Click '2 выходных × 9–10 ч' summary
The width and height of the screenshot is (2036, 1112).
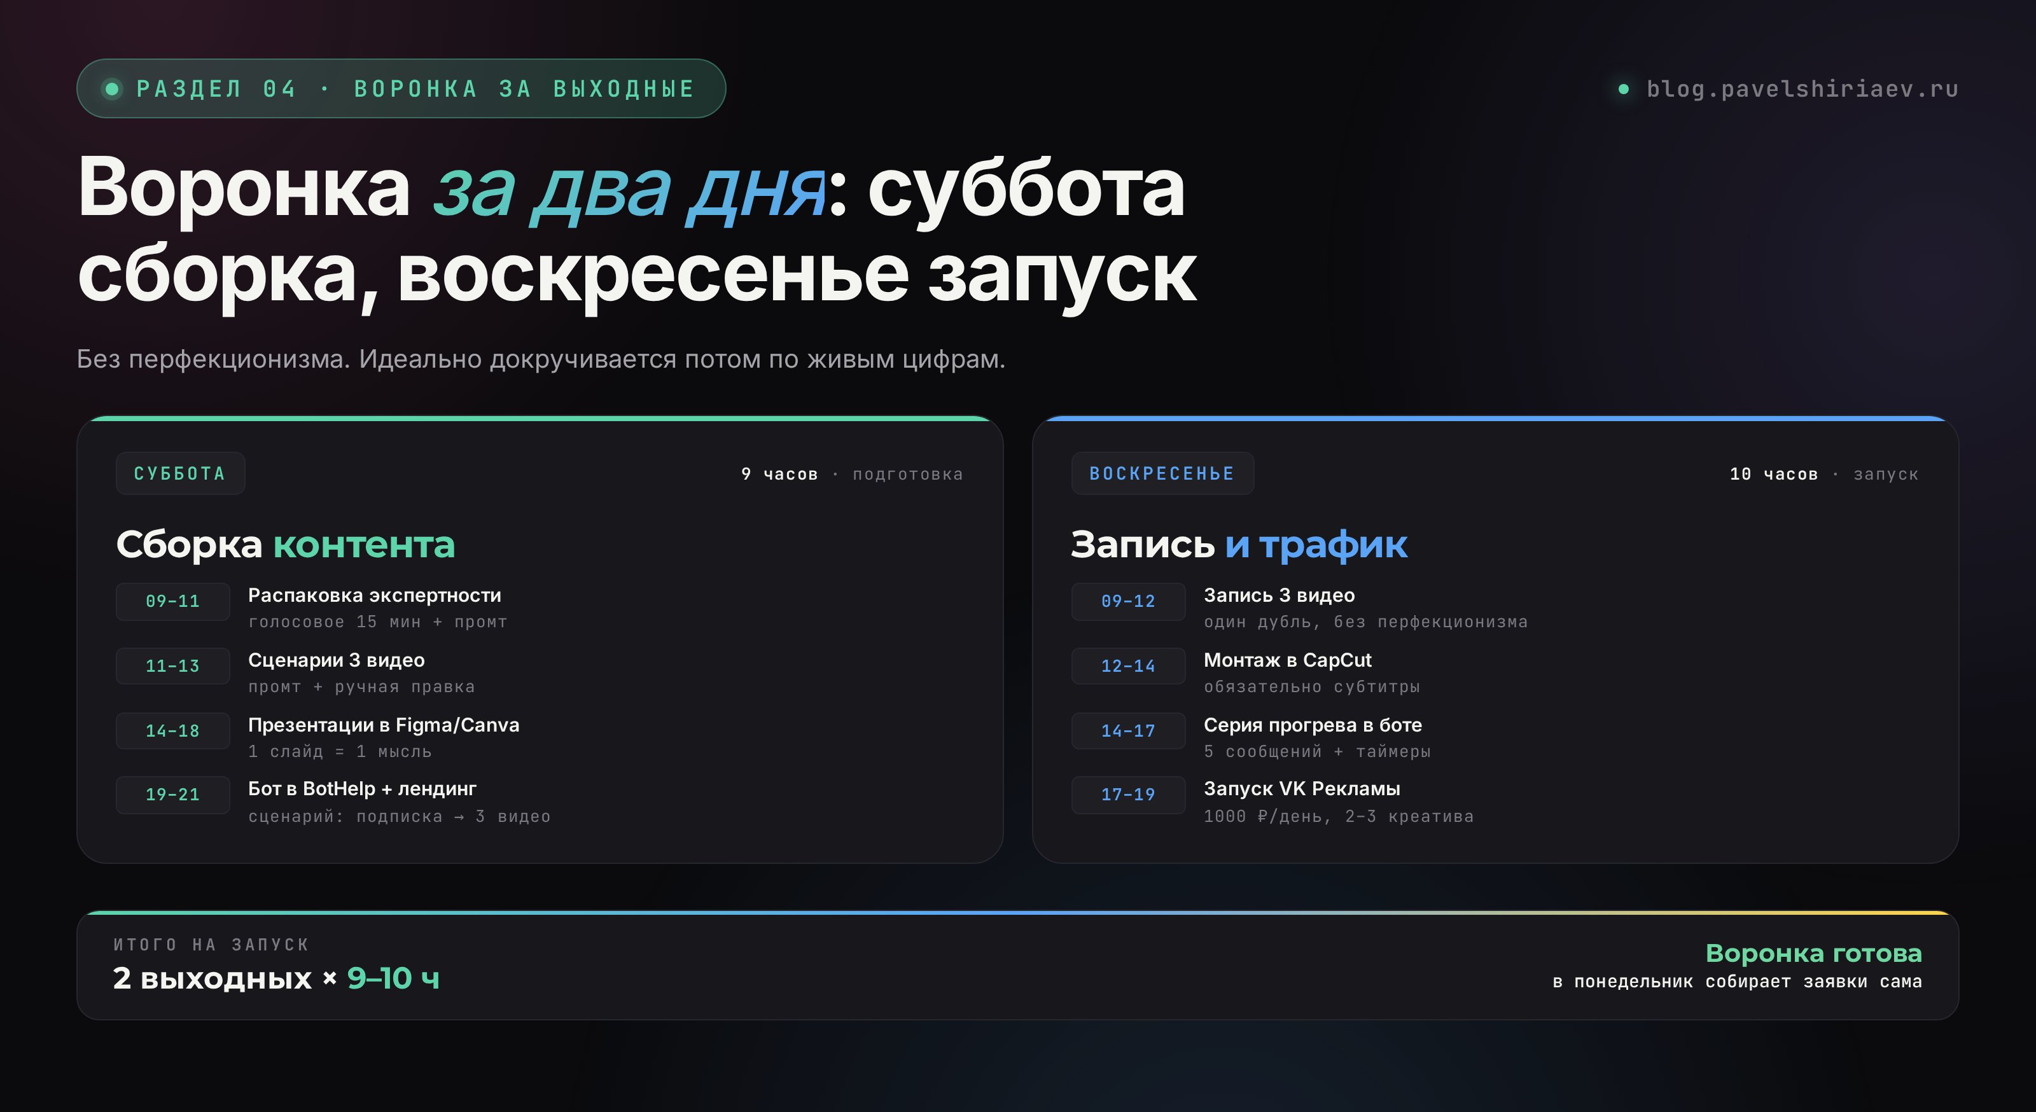point(276,978)
